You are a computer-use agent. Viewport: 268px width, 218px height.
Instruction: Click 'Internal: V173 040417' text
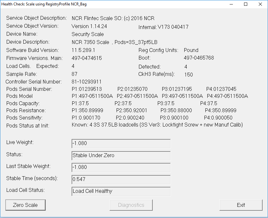coord(164,27)
